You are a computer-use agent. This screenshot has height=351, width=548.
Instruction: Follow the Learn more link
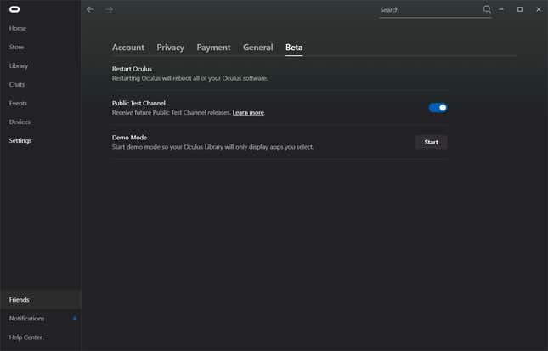(248, 112)
